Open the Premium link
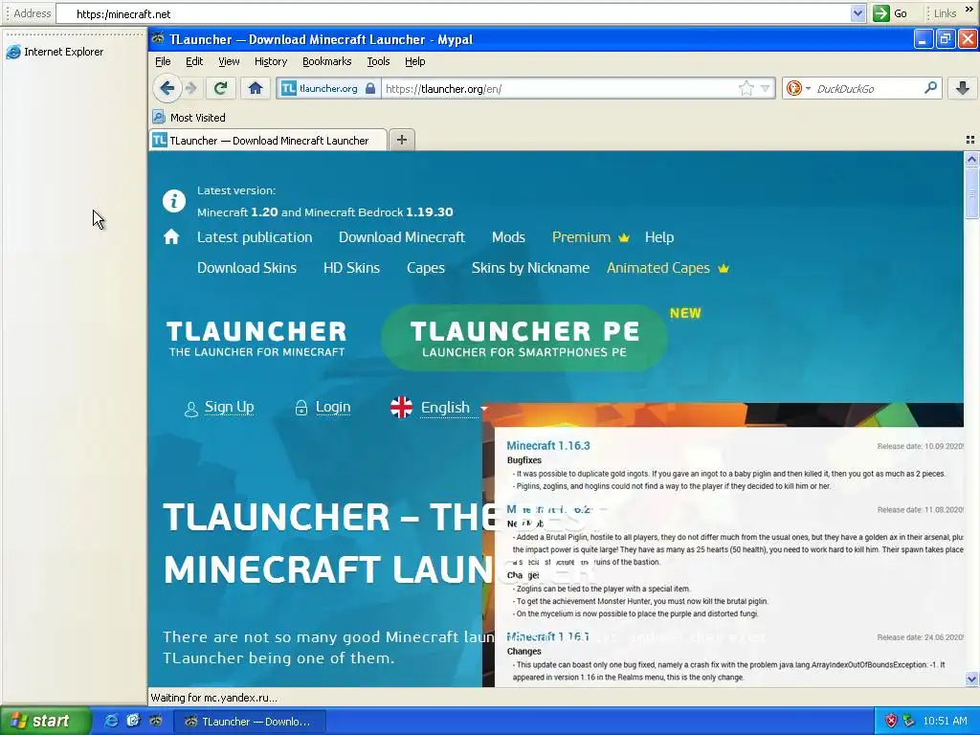This screenshot has height=735, width=980. click(581, 237)
